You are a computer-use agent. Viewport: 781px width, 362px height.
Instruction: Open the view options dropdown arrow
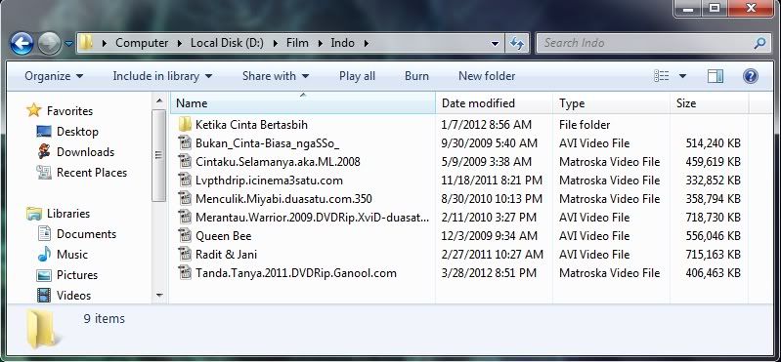coord(682,76)
